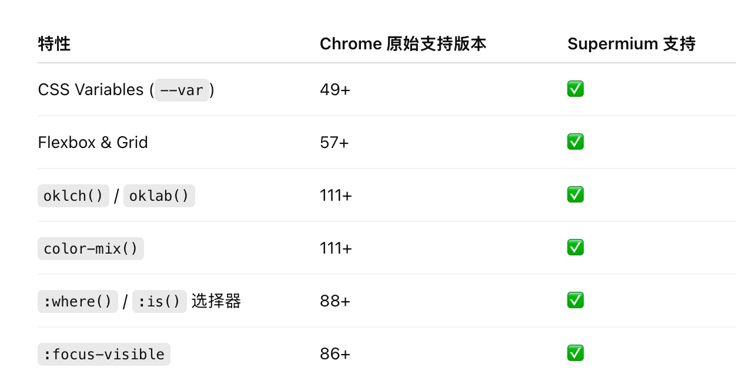Click the checkmark in Flexbox & Grid row
This screenshot has height=391, width=736.
coord(576,142)
